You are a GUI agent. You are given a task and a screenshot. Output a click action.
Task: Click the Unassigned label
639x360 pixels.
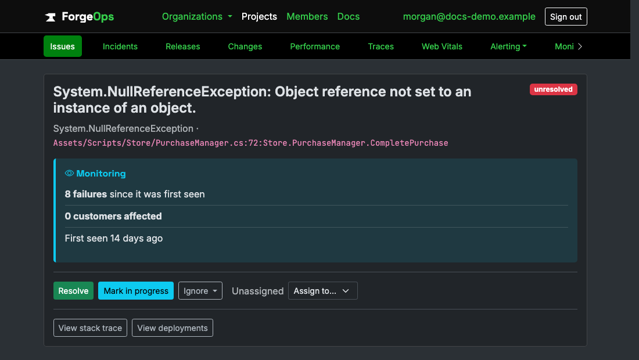(257, 291)
